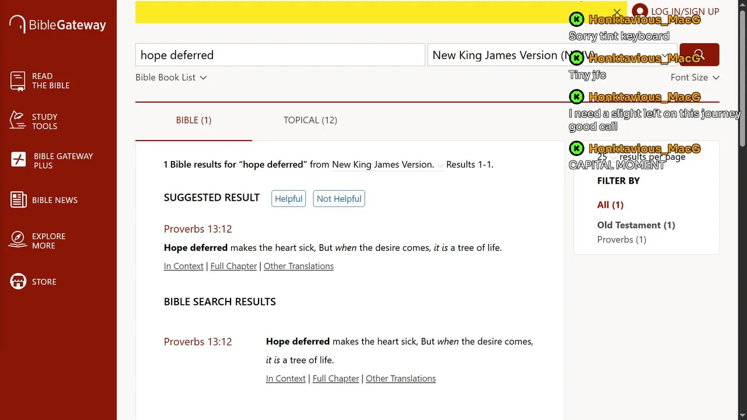This screenshot has width=747, height=420.
Task: Click the Explore More compass icon
Action: 18,240
